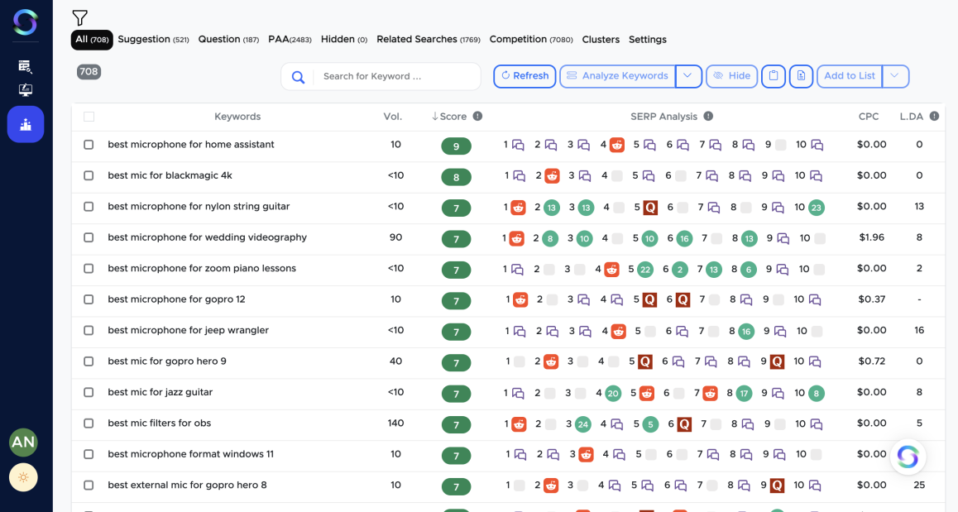Click Analyze Keywords button
The height and width of the screenshot is (512, 958).
coord(618,76)
